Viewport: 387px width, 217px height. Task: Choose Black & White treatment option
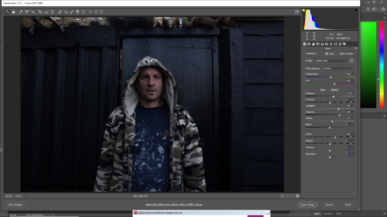338,53
